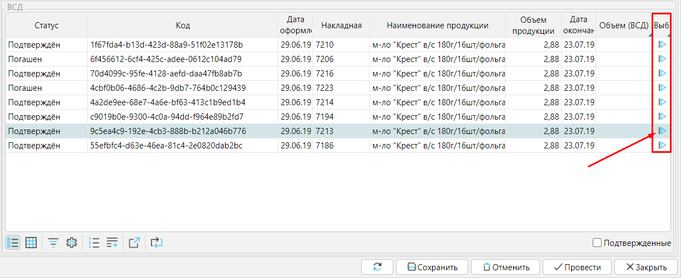
Task: Enable the Подтвержденные checkbox
Action: (597, 243)
